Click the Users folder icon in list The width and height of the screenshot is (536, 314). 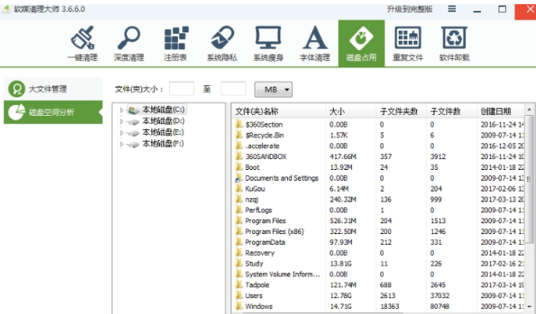(x=239, y=295)
